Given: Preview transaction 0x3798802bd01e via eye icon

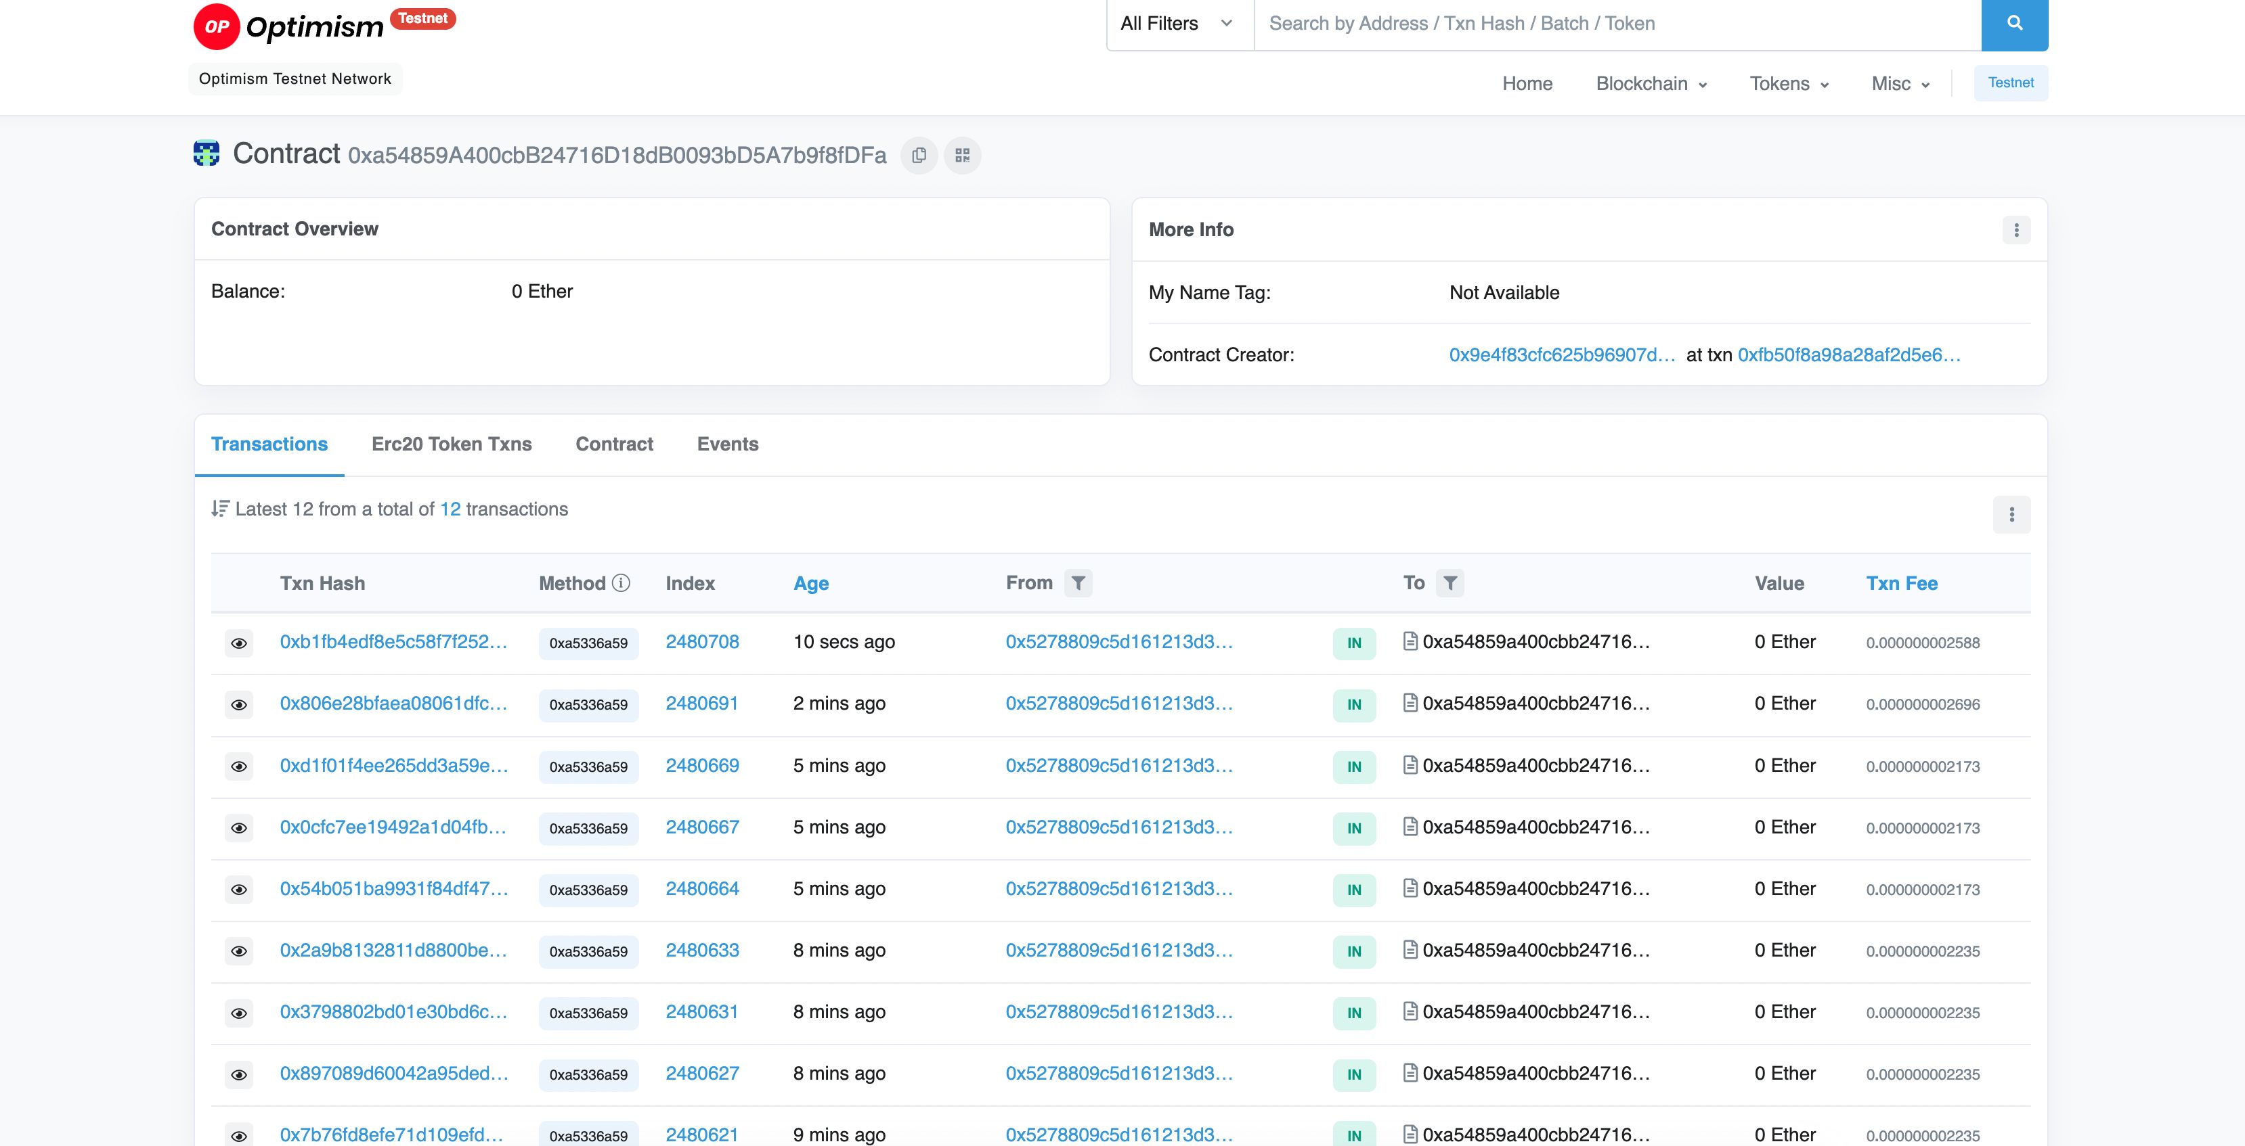Looking at the screenshot, I should pyautogui.click(x=239, y=1013).
